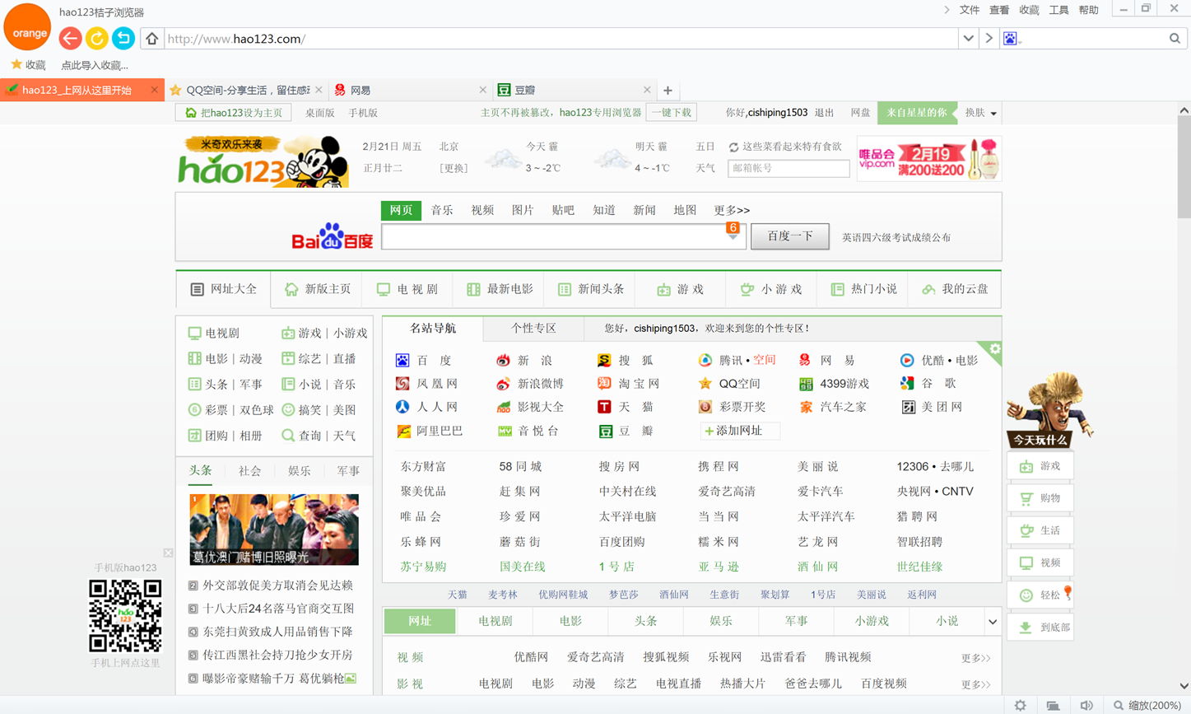Click the 一键下载 button
This screenshot has width=1191, height=714.
point(672,113)
